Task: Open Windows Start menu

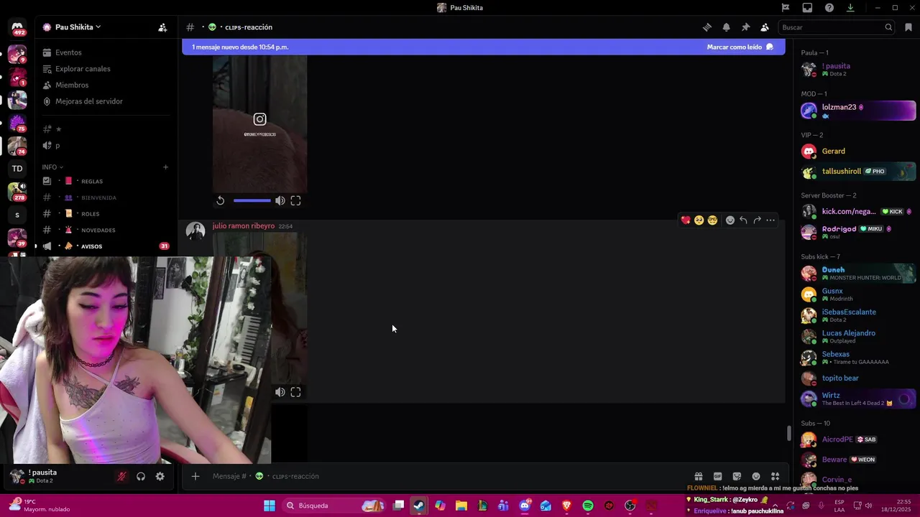Action: coord(270,506)
